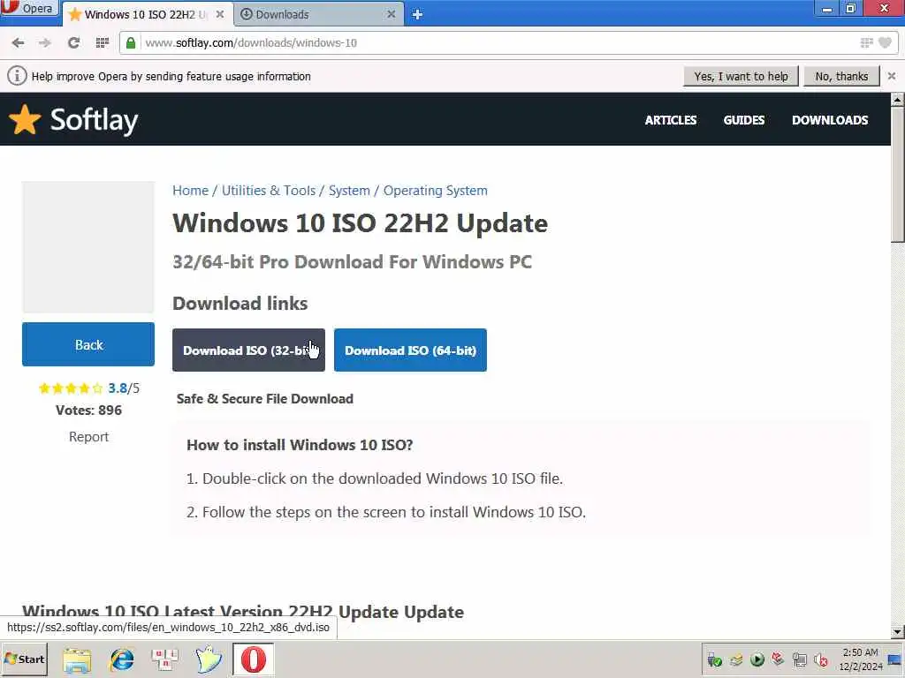Click the green play tray icon
The image size is (905, 678).
757,659
